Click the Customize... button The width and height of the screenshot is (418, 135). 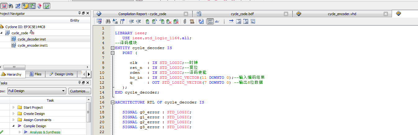coord(80,91)
